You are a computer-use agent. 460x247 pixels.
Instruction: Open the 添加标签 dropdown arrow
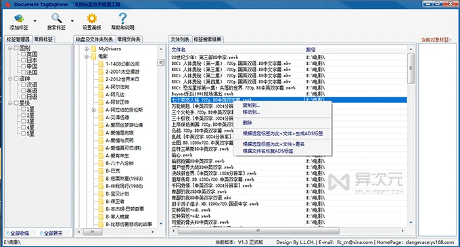coord(35,21)
